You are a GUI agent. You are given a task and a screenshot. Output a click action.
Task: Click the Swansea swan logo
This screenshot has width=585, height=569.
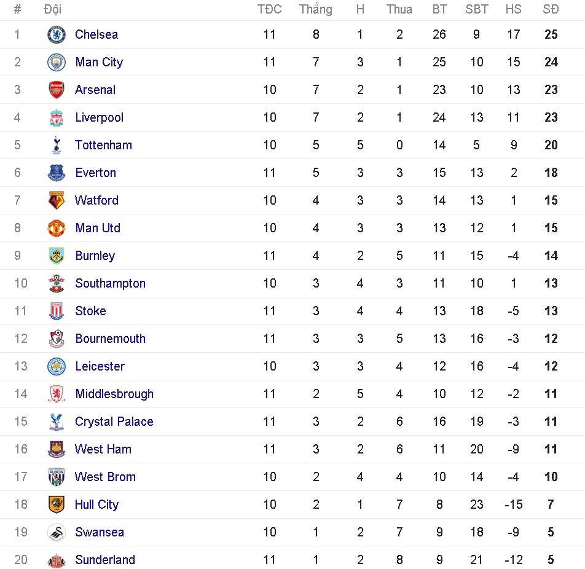coord(57,532)
